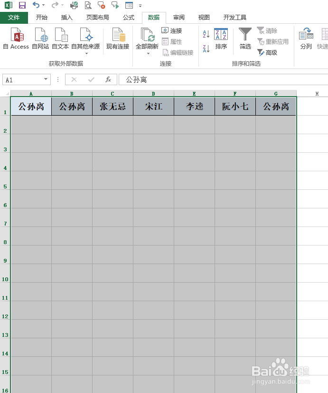Click the touch mode table icon in toolbar

click(x=129, y=5)
